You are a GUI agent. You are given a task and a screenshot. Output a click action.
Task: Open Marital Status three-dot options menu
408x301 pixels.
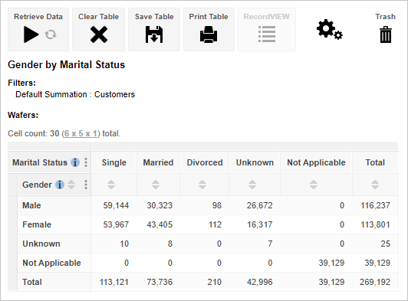[86, 162]
